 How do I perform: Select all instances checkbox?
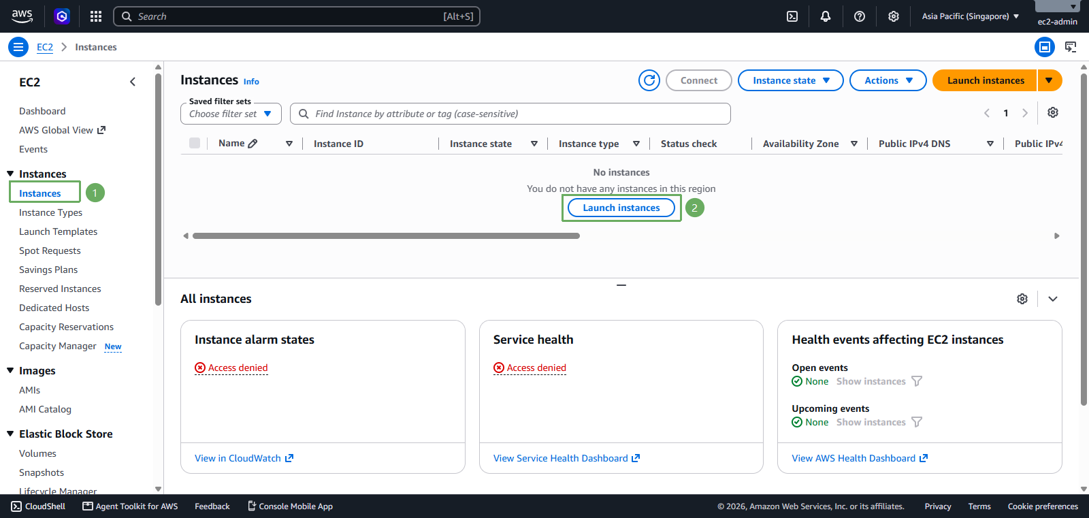(195, 143)
